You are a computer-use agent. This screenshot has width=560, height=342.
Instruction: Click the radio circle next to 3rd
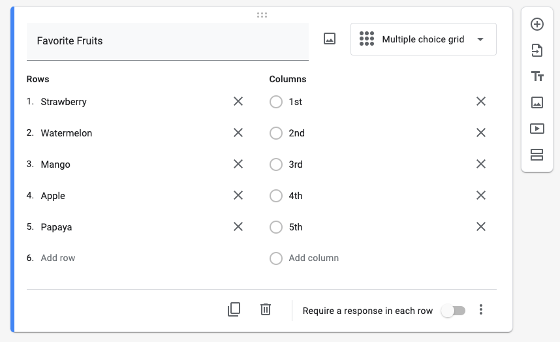pyautogui.click(x=275, y=164)
